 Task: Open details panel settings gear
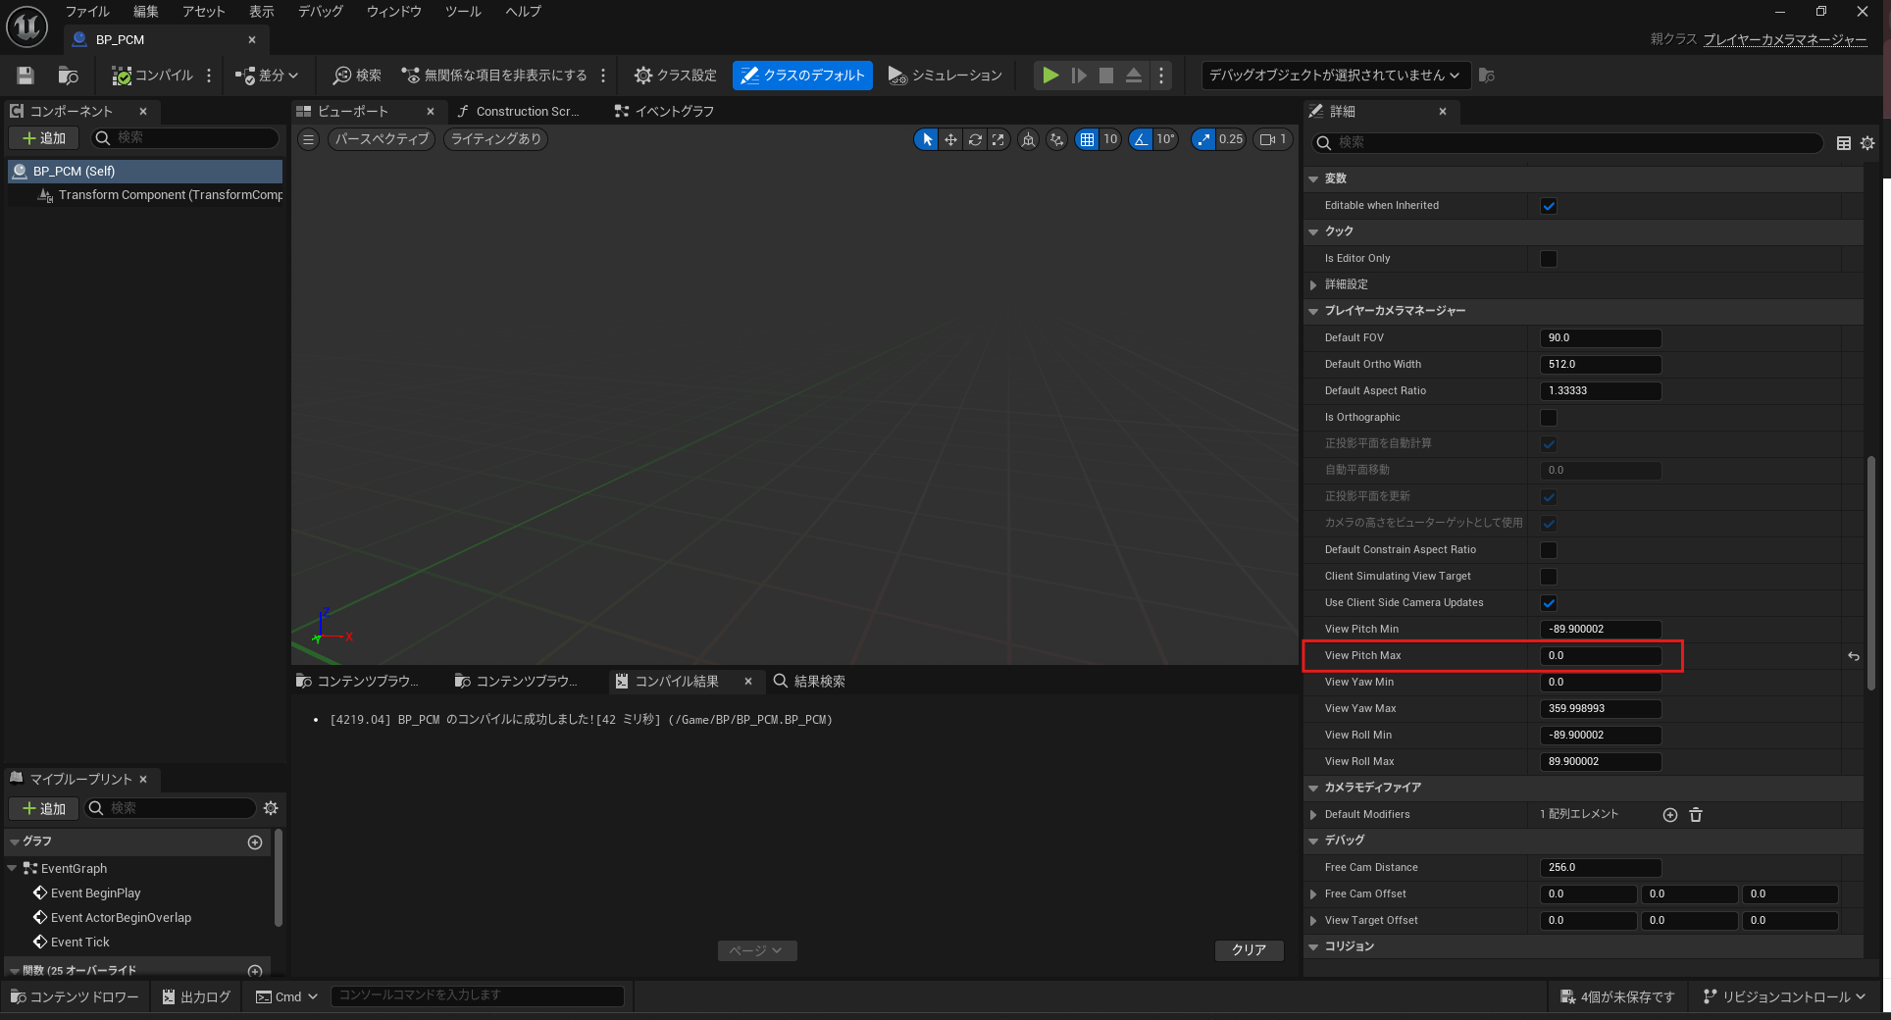tap(1867, 143)
